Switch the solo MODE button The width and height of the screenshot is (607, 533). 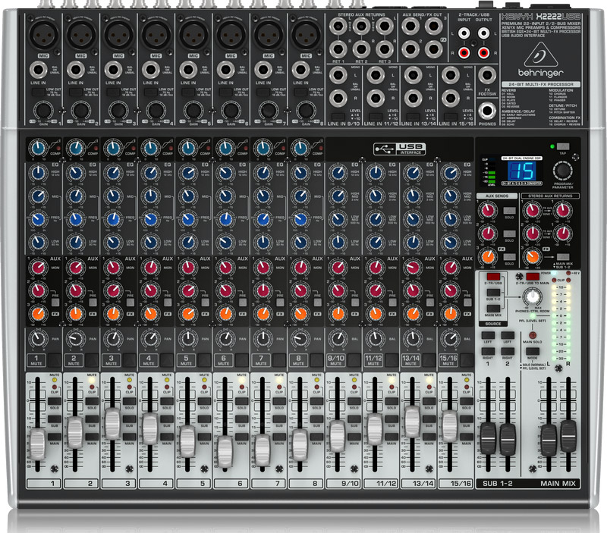[x=533, y=351]
